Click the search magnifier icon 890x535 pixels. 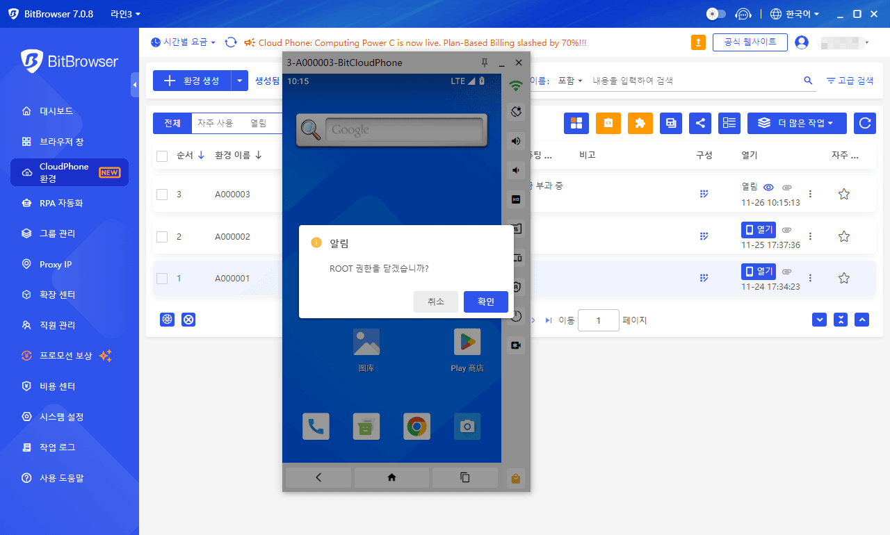[808, 81]
